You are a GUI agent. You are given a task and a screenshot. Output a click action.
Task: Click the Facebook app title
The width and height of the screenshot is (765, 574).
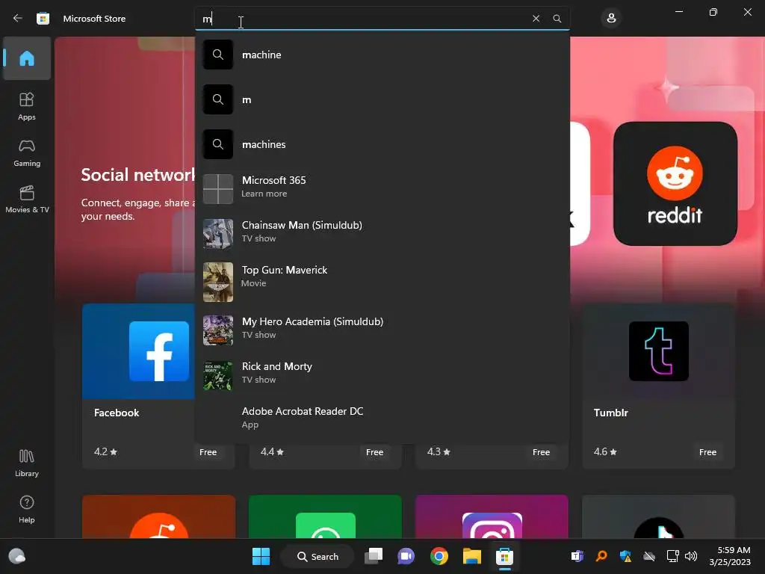pyautogui.click(x=117, y=413)
